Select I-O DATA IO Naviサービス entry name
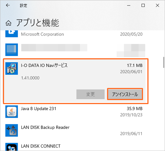 (x=44, y=65)
